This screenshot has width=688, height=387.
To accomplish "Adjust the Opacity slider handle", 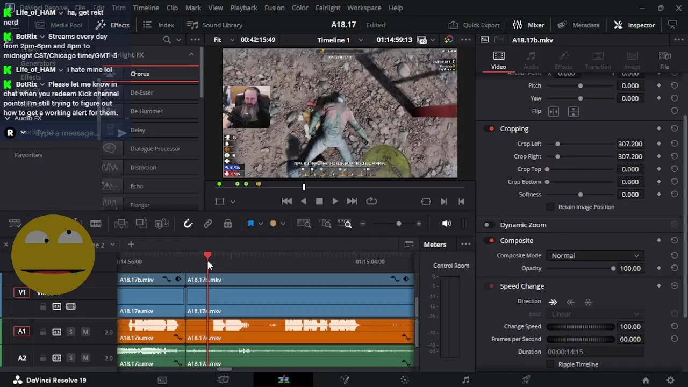I will pos(613,268).
